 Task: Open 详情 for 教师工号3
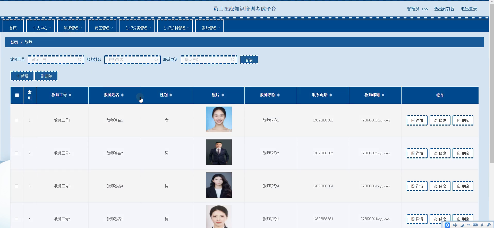pos(417,186)
